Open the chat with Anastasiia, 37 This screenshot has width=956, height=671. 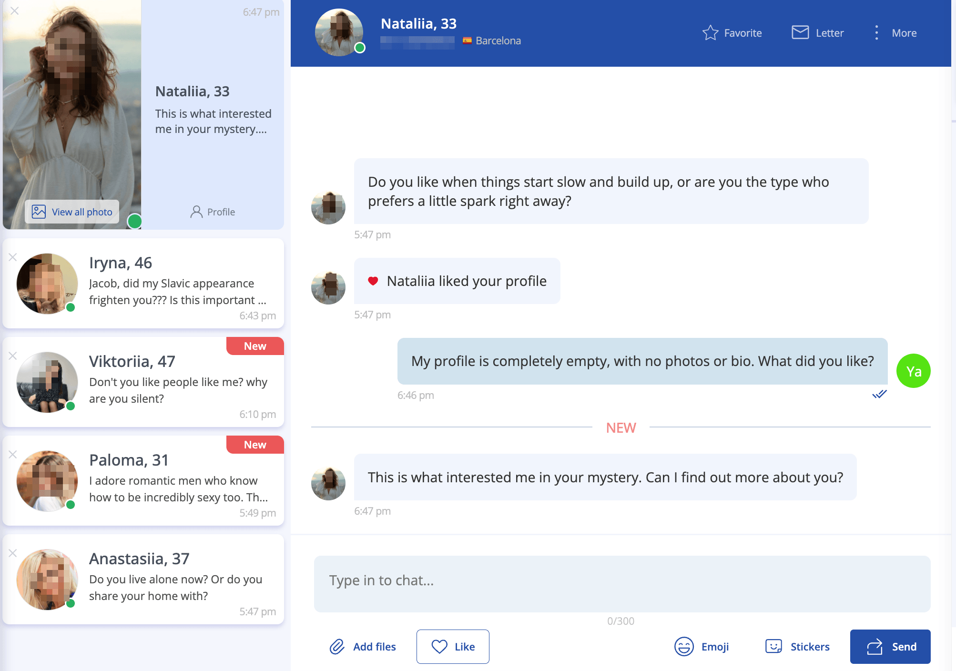(143, 579)
